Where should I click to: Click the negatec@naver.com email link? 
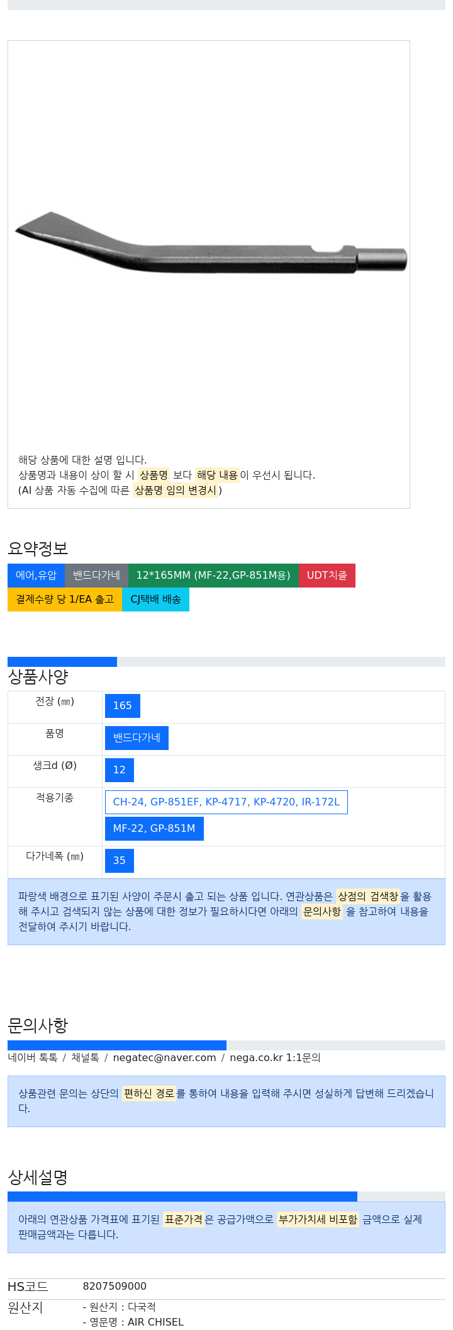(x=165, y=1058)
